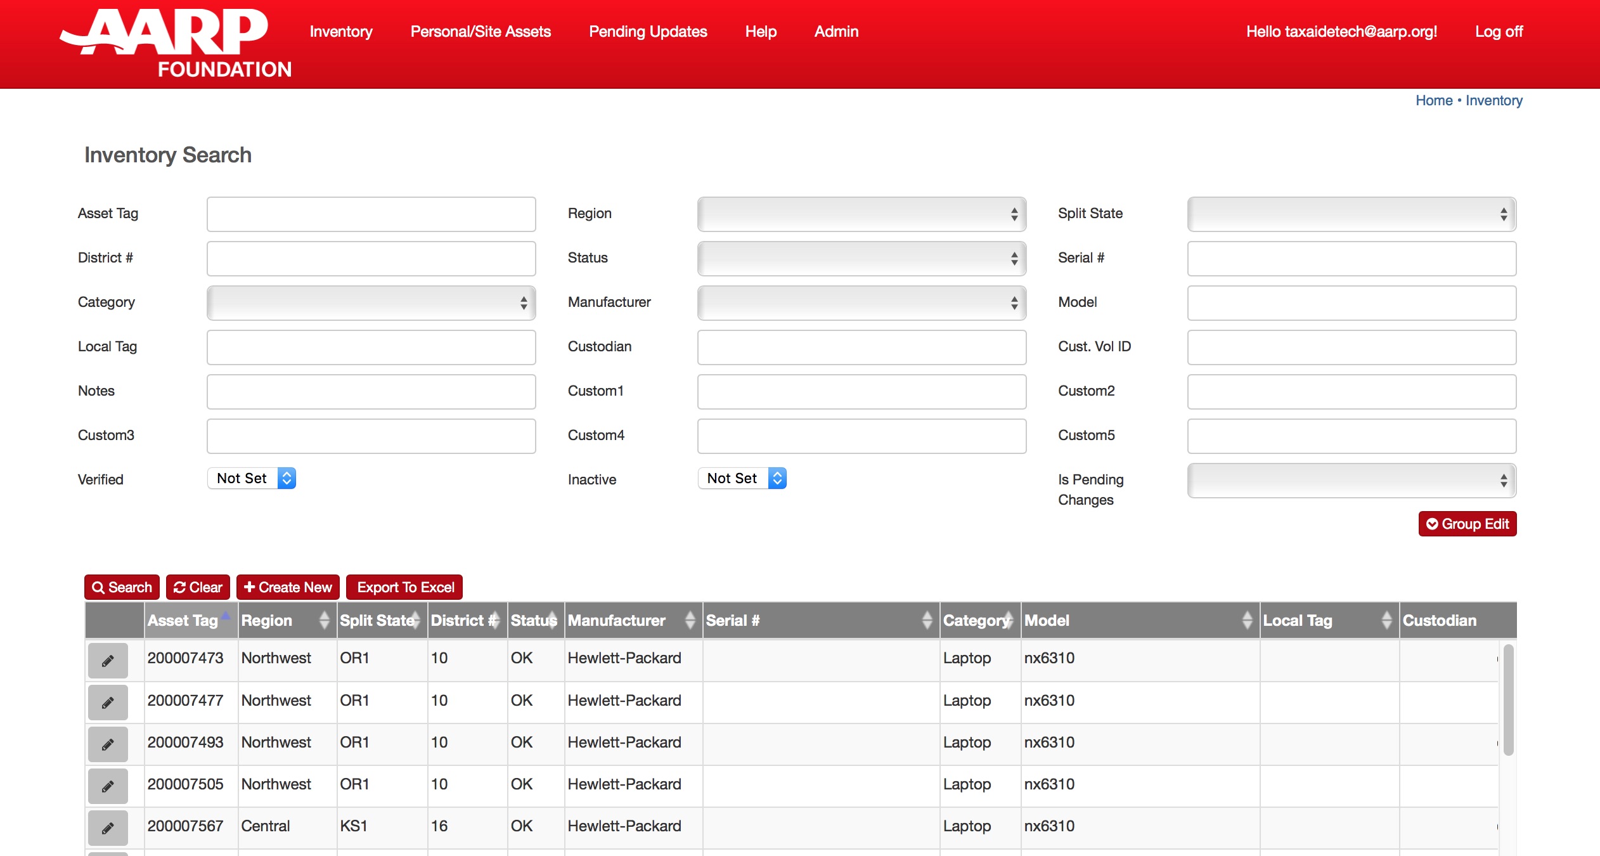The height and width of the screenshot is (856, 1600).
Task: Focus the District # input field
Action: click(x=371, y=259)
